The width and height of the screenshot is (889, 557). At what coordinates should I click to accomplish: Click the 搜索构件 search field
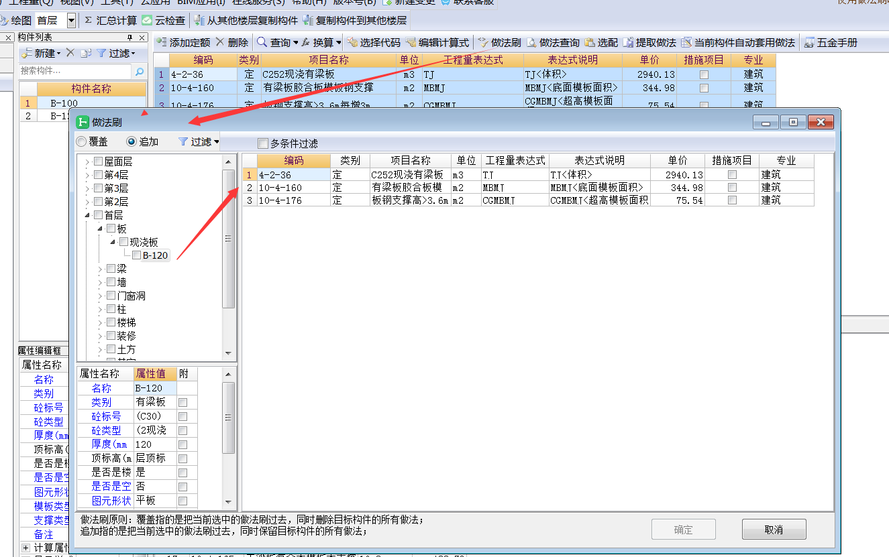(x=75, y=71)
